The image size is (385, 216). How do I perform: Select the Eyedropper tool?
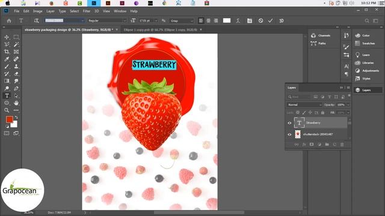(x=7, y=59)
